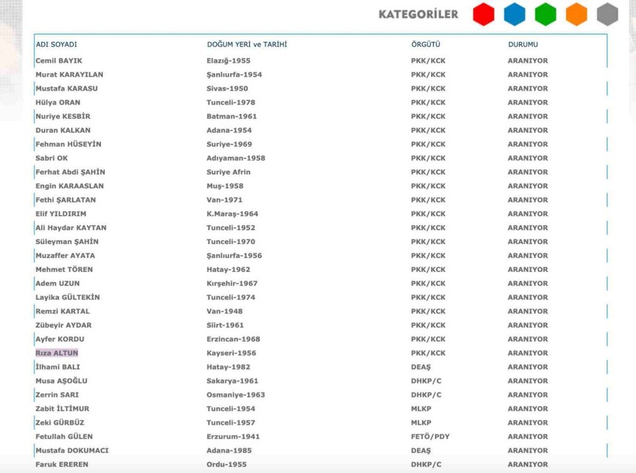Viewport: 636px width, 473px height.
Task: Click ARANIYOR status for Cemil BAYIK
Action: (x=528, y=61)
